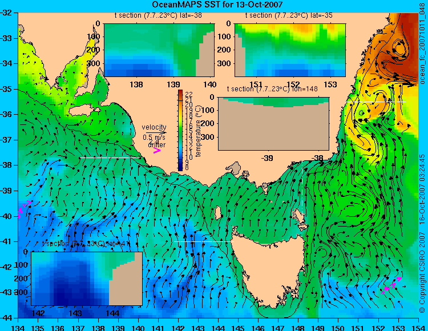
Task: Click the title 'OceanMAPS SST for 13-Oct-2007'
Action: coord(217,5)
